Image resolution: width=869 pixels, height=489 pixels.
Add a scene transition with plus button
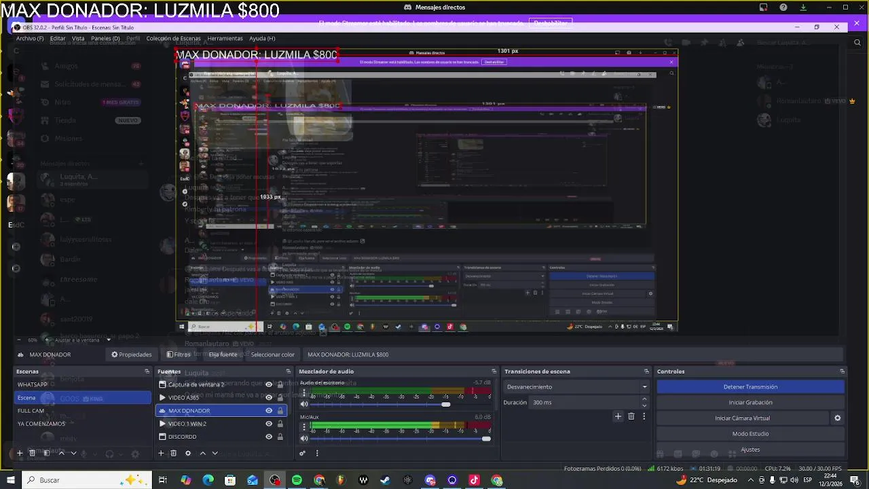[618, 416]
